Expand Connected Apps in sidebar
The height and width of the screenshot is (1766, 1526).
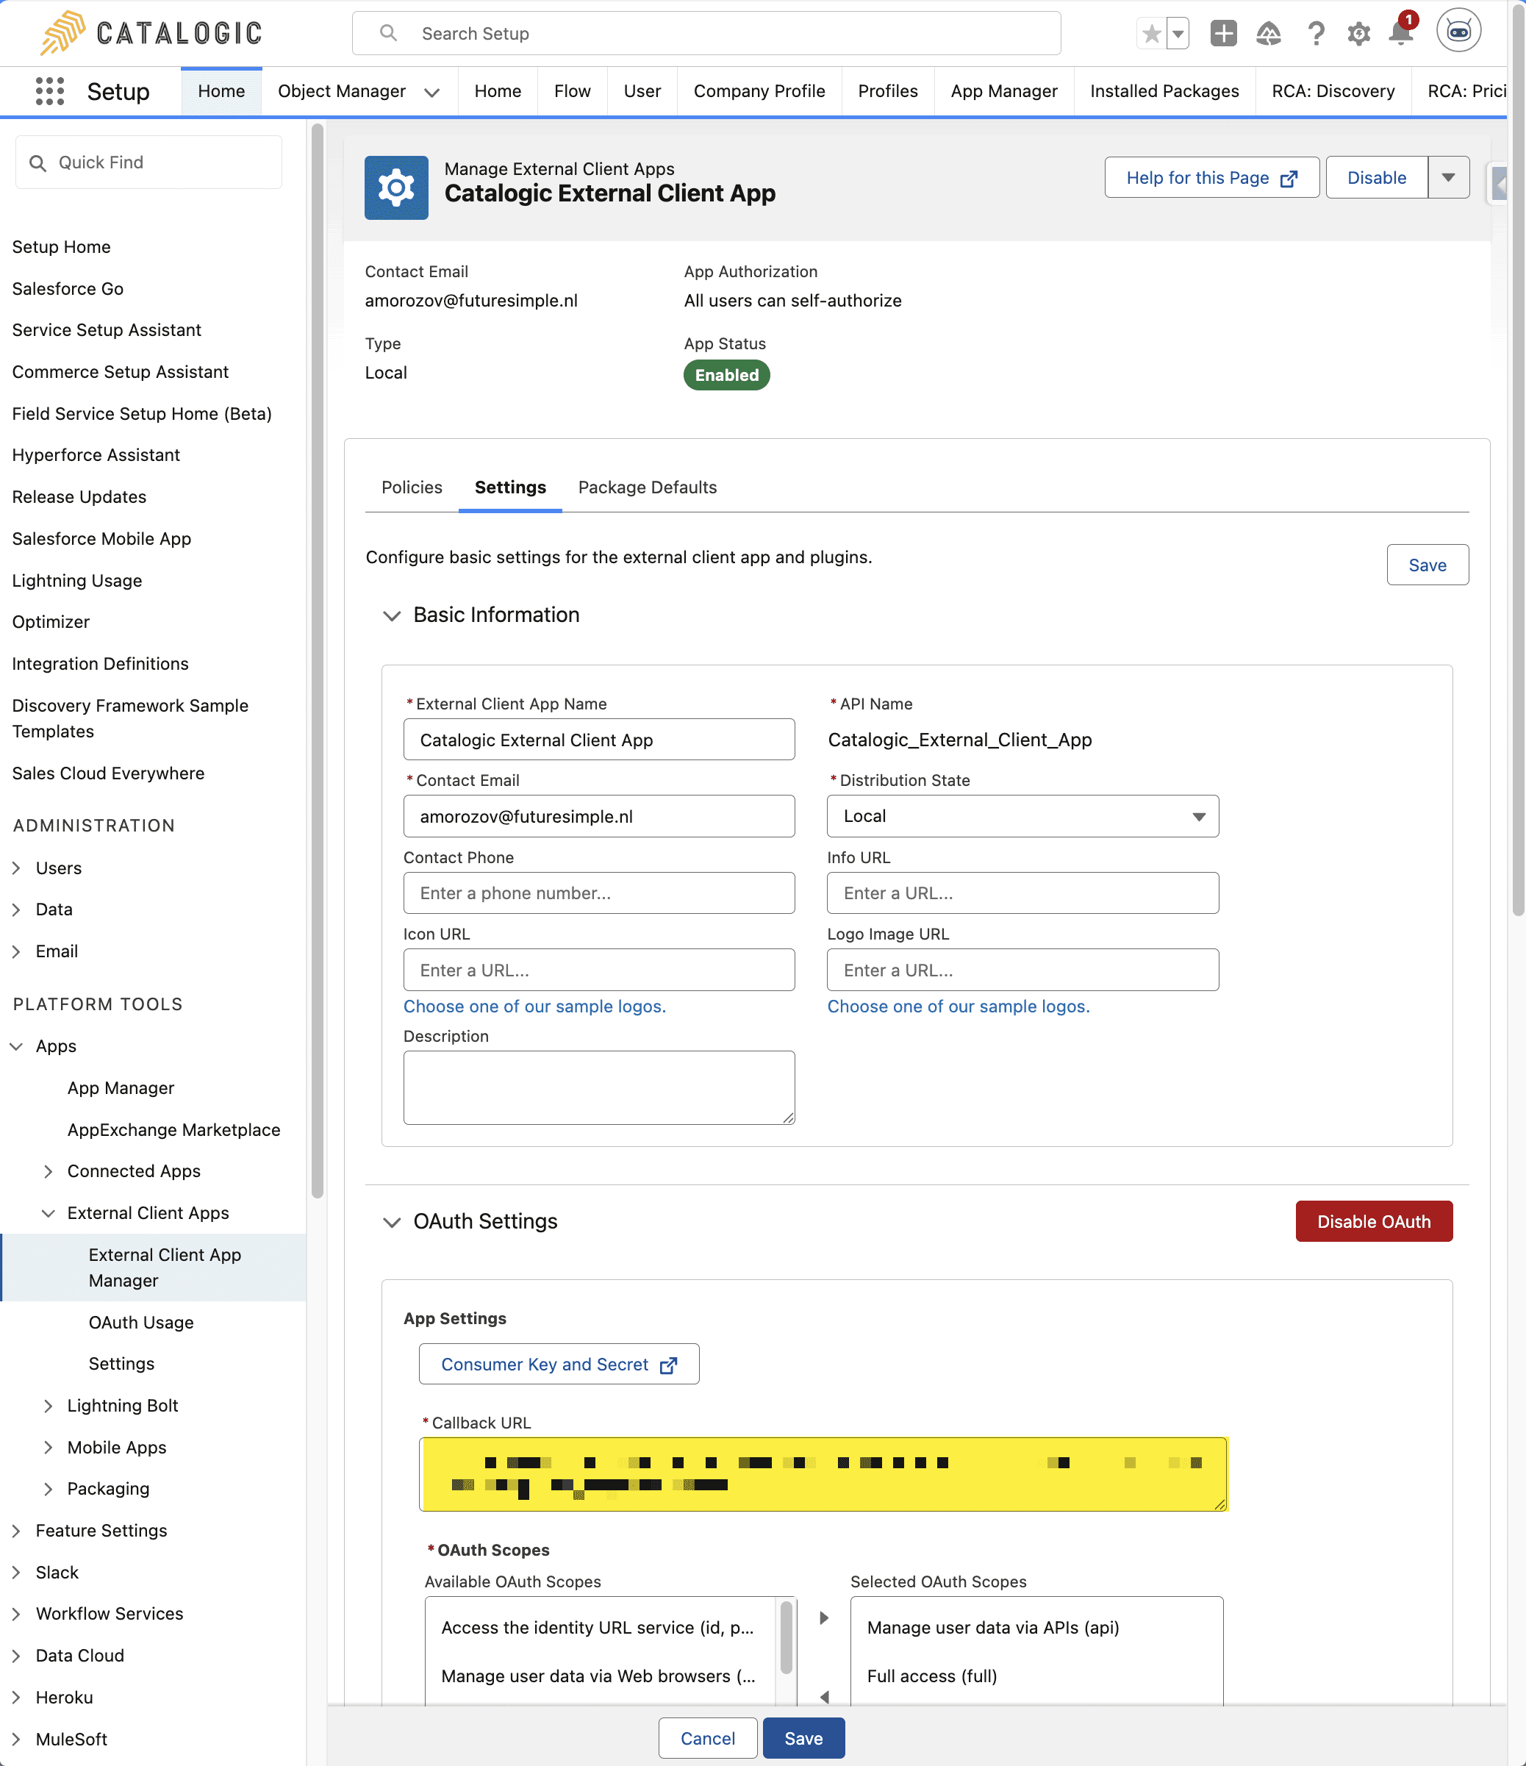click(x=49, y=1171)
